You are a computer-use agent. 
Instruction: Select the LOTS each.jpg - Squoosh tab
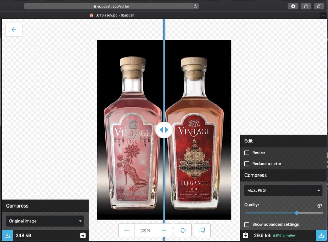112,15
